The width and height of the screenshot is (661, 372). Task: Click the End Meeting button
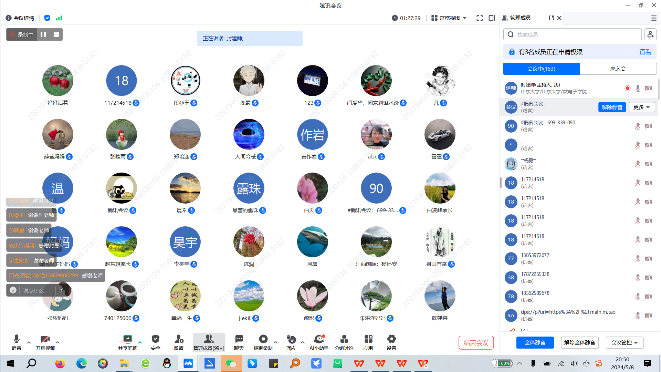point(476,343)
